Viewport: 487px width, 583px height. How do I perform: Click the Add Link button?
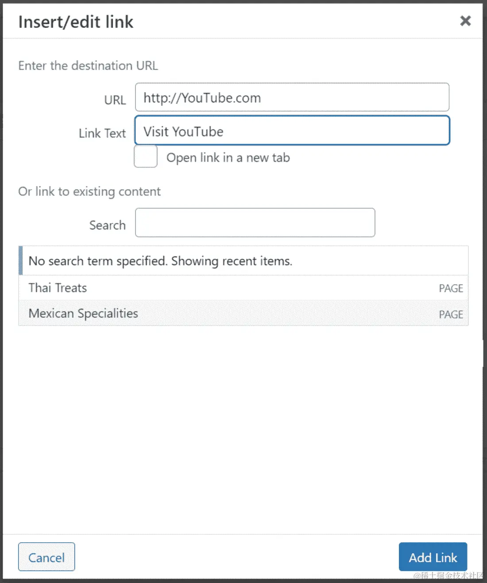[x=433, y=557]
